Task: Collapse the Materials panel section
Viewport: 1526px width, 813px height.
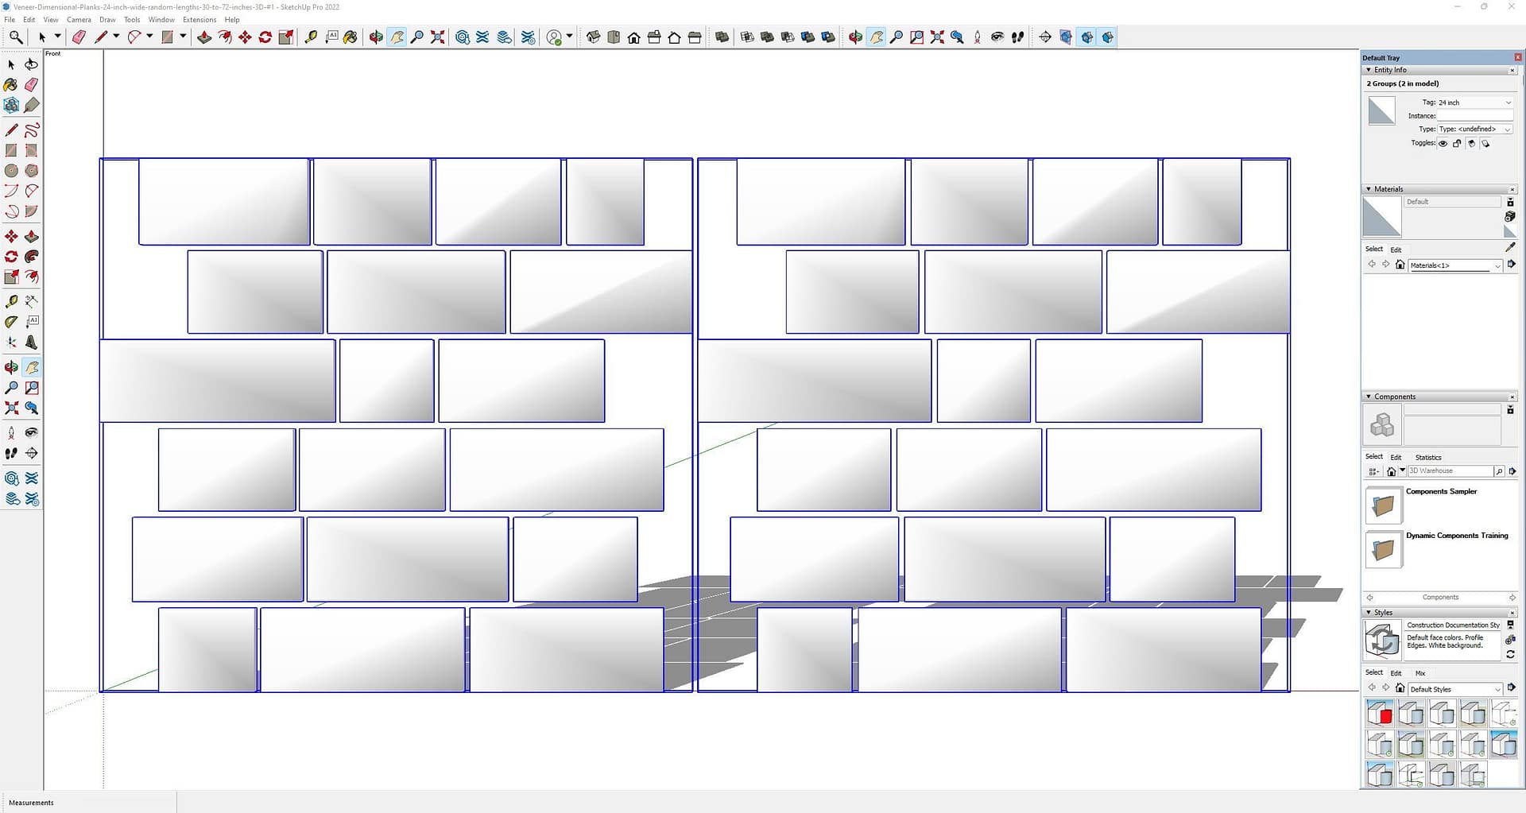Action: tap(1369, 189)
